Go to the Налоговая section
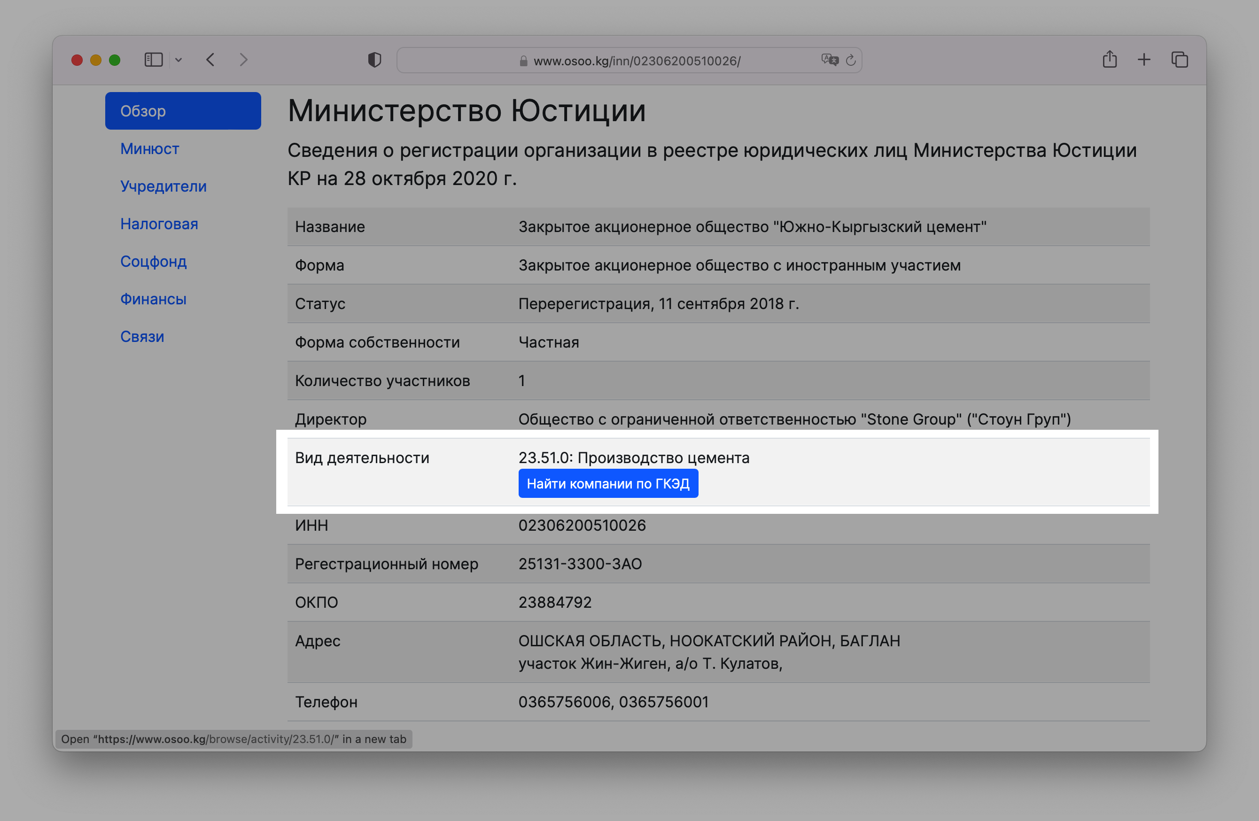 tap(159, 224)
